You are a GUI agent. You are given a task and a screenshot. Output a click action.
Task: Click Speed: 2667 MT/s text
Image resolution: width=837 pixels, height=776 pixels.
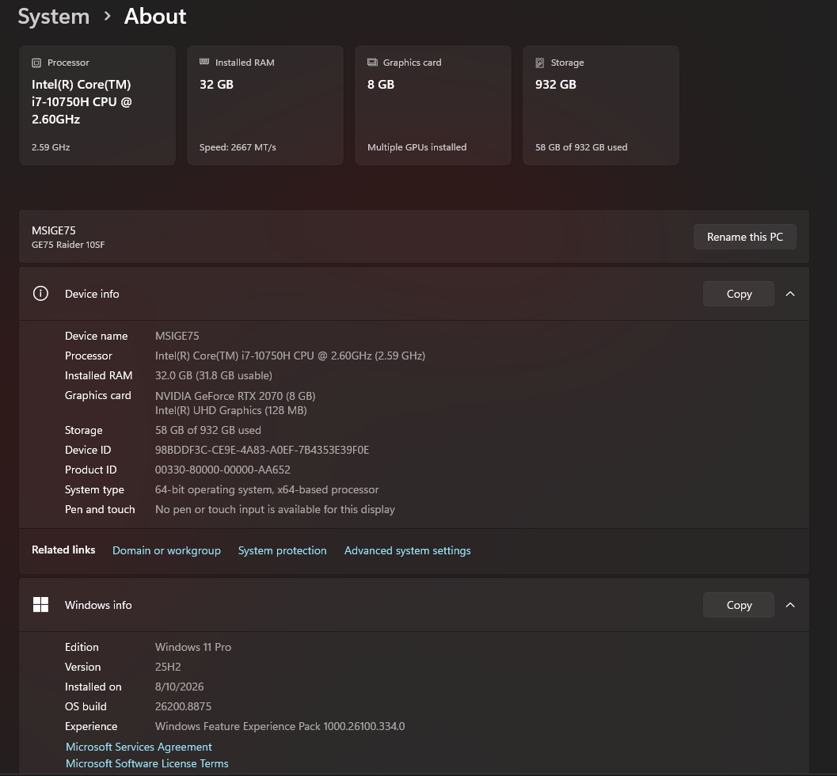click(238, 146)
